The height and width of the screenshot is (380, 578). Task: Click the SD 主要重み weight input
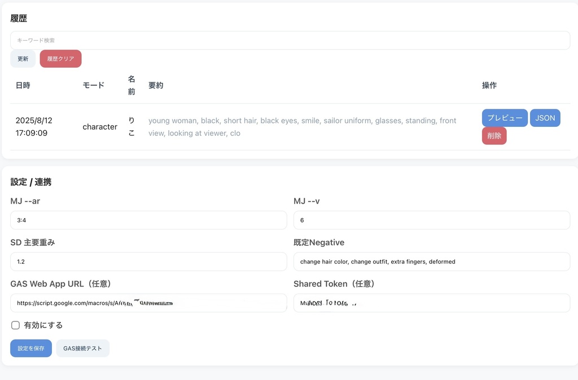click(x=148, y=262)
